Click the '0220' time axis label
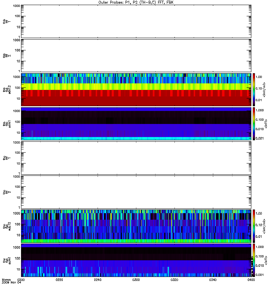The image size is (272, 290). [x=59, y=280]
